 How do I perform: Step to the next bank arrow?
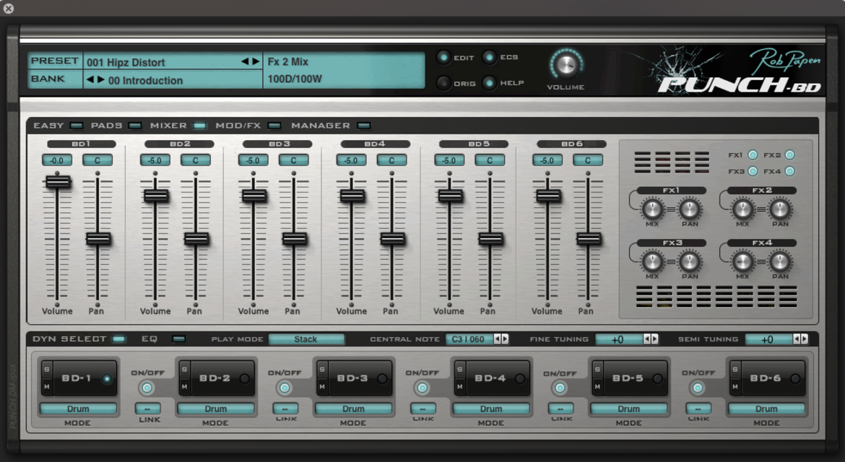pyautogui.click(x=101, y=79)
